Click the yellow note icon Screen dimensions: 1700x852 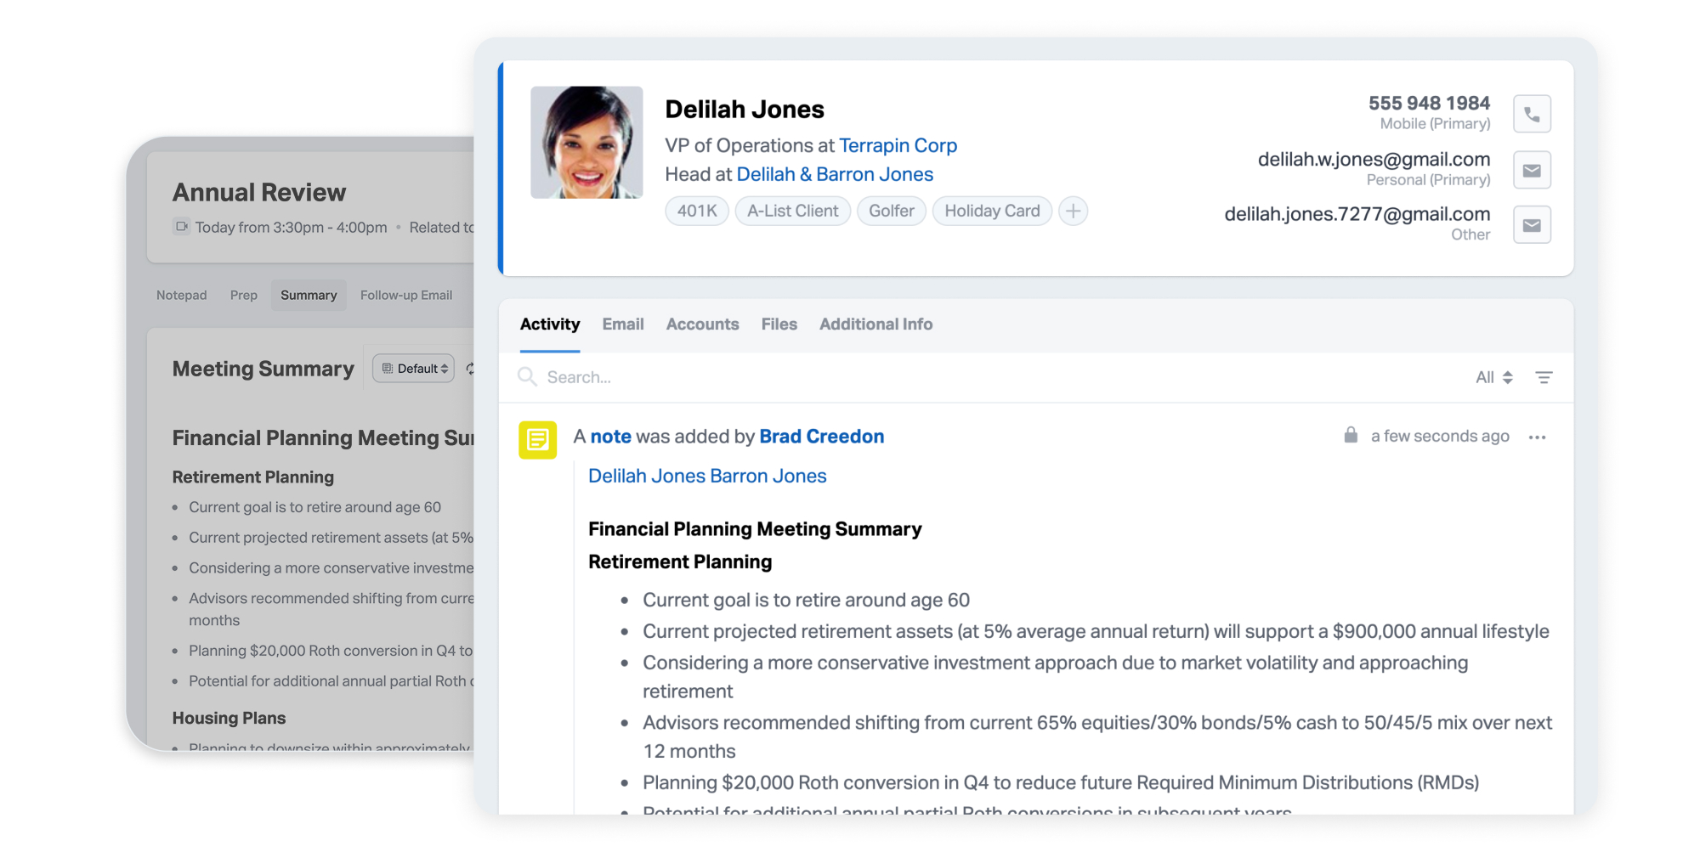tap(537, 439)
